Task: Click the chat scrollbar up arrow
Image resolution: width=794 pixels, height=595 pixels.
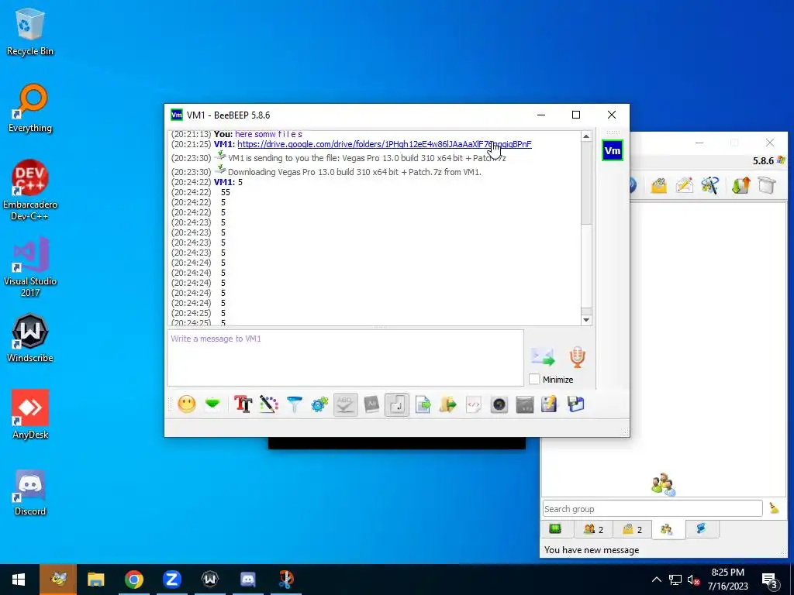Action: point(586,136)
